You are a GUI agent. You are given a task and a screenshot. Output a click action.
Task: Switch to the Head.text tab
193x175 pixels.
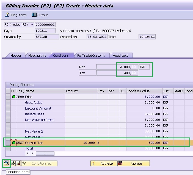coord(120,55)
